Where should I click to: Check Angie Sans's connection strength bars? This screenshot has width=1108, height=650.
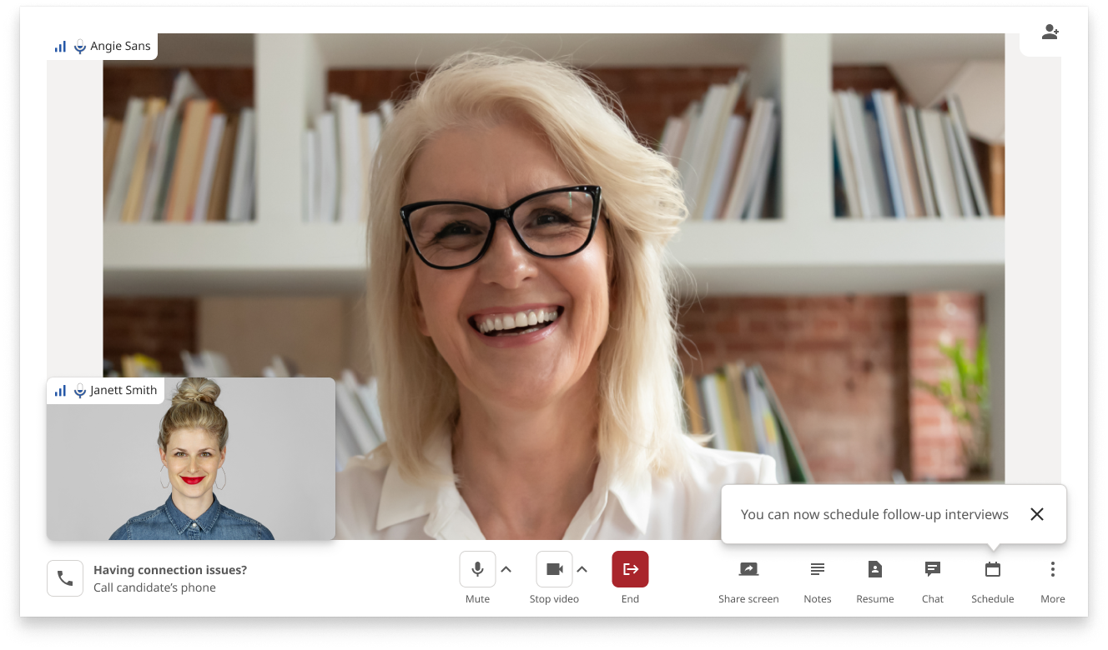[60, 46]
